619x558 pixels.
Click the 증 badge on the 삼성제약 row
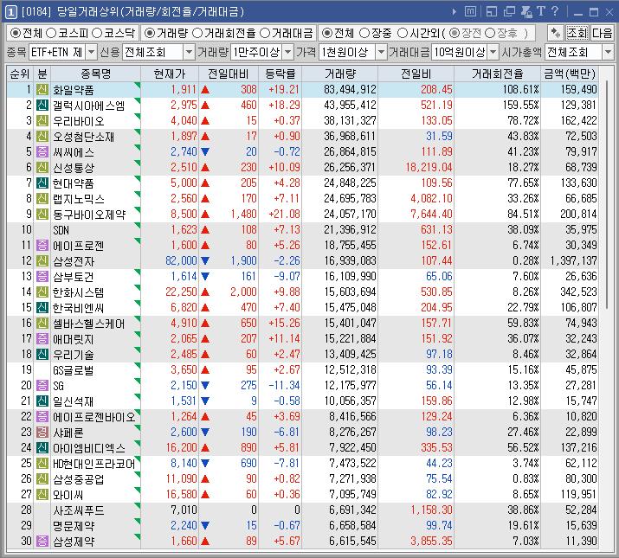click(x=42, y=541)
